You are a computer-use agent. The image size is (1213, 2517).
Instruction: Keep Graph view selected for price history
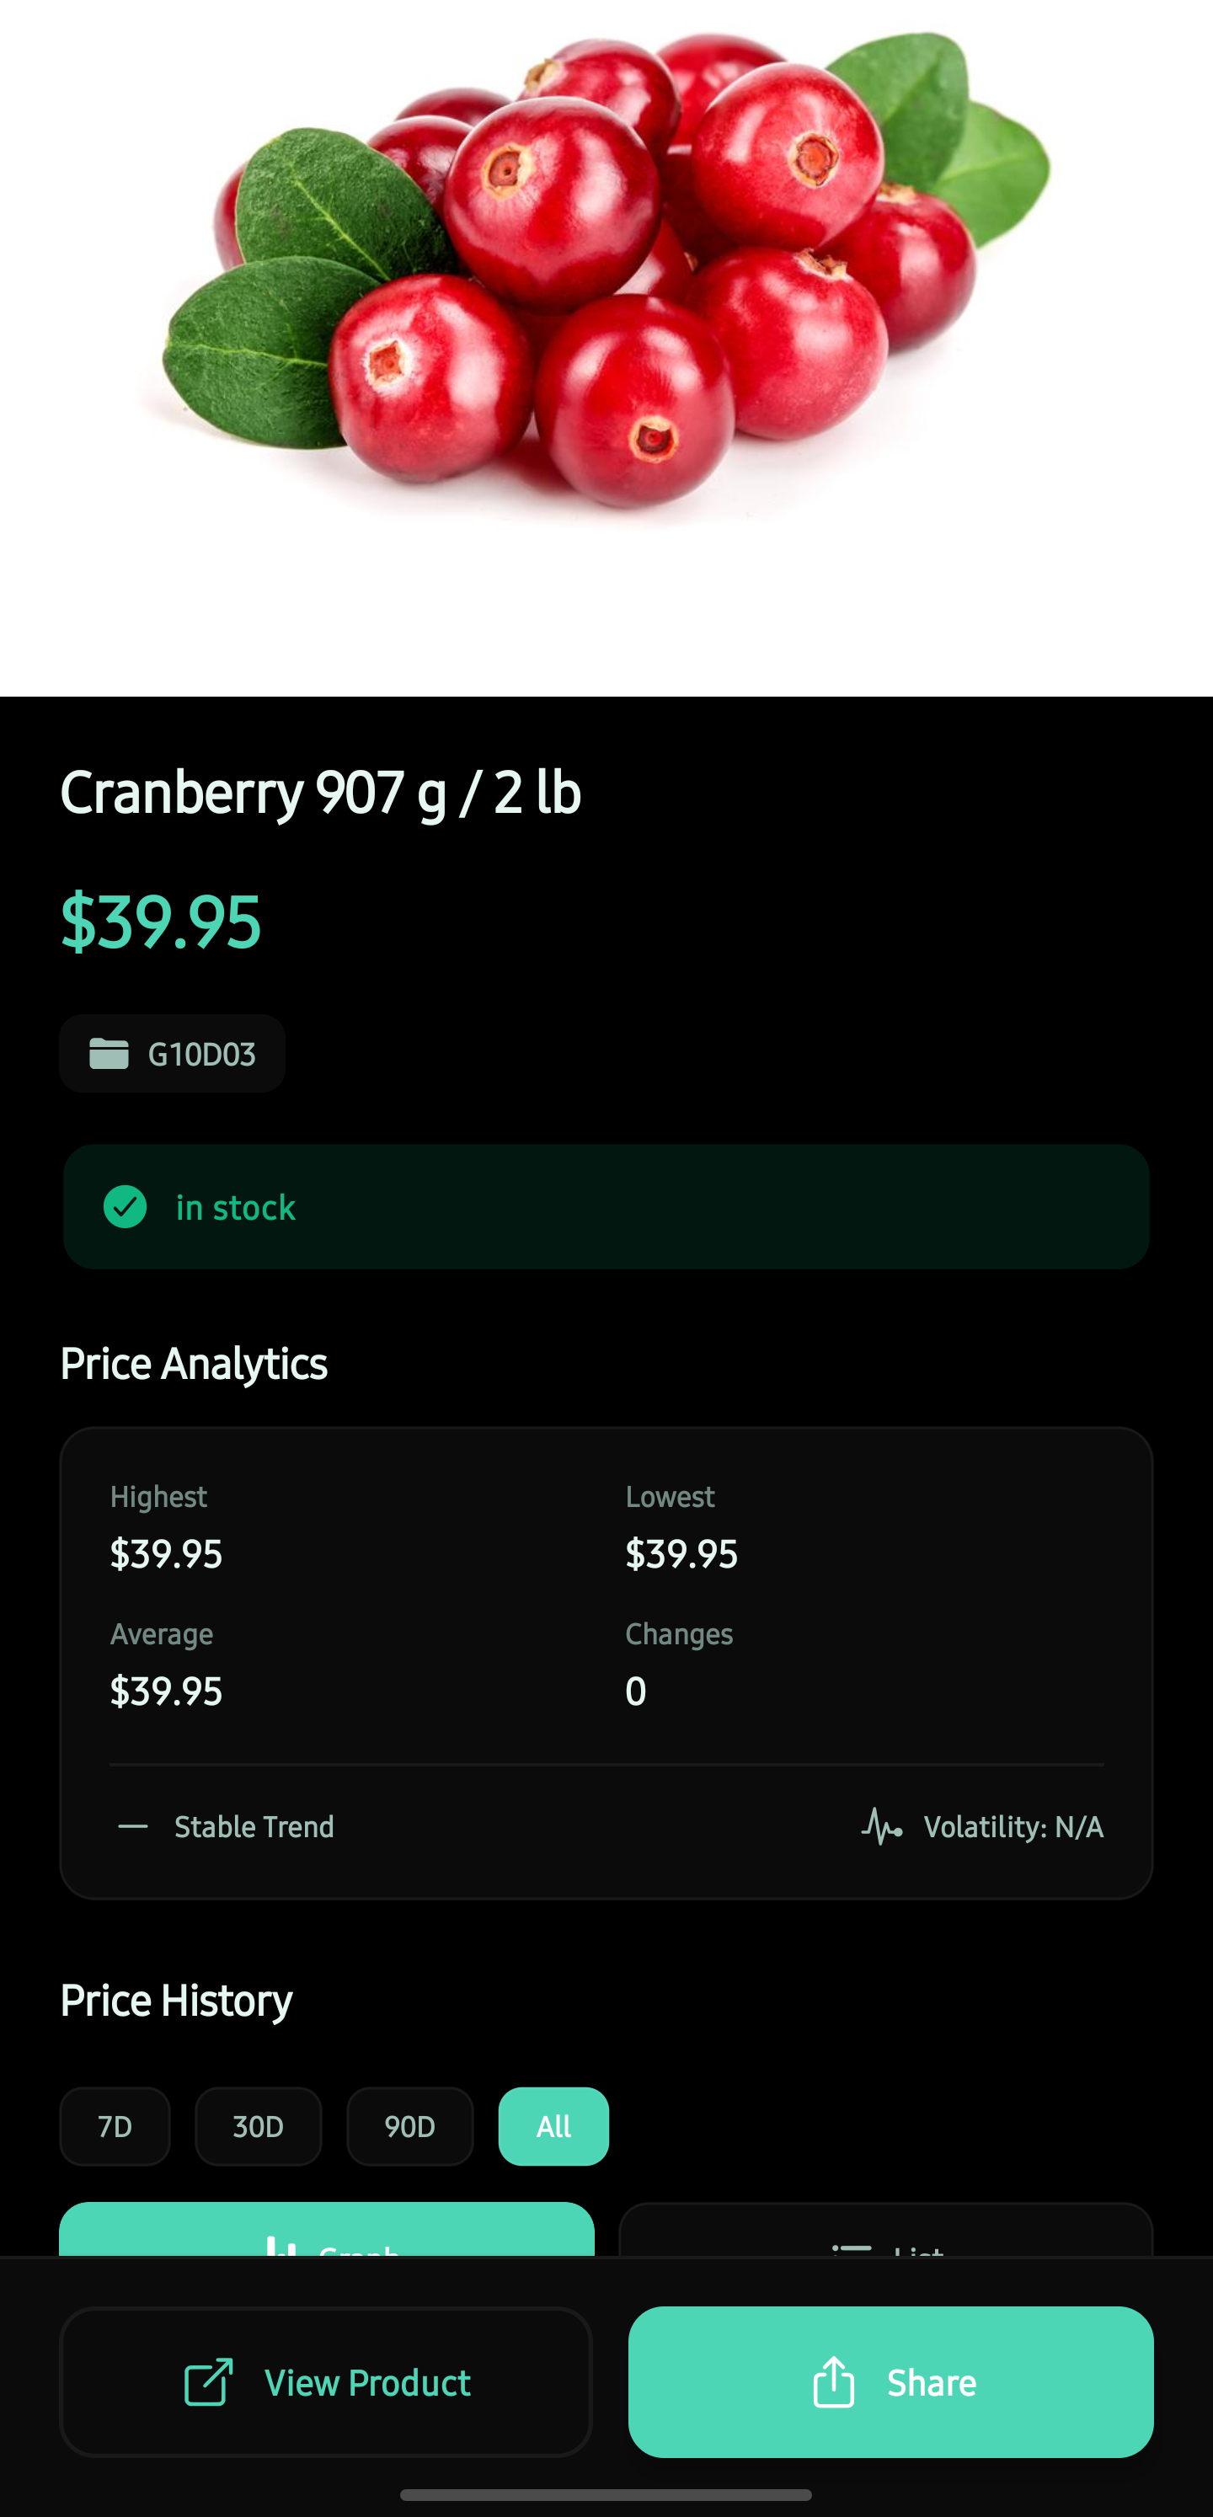(x=327, y=2247)
